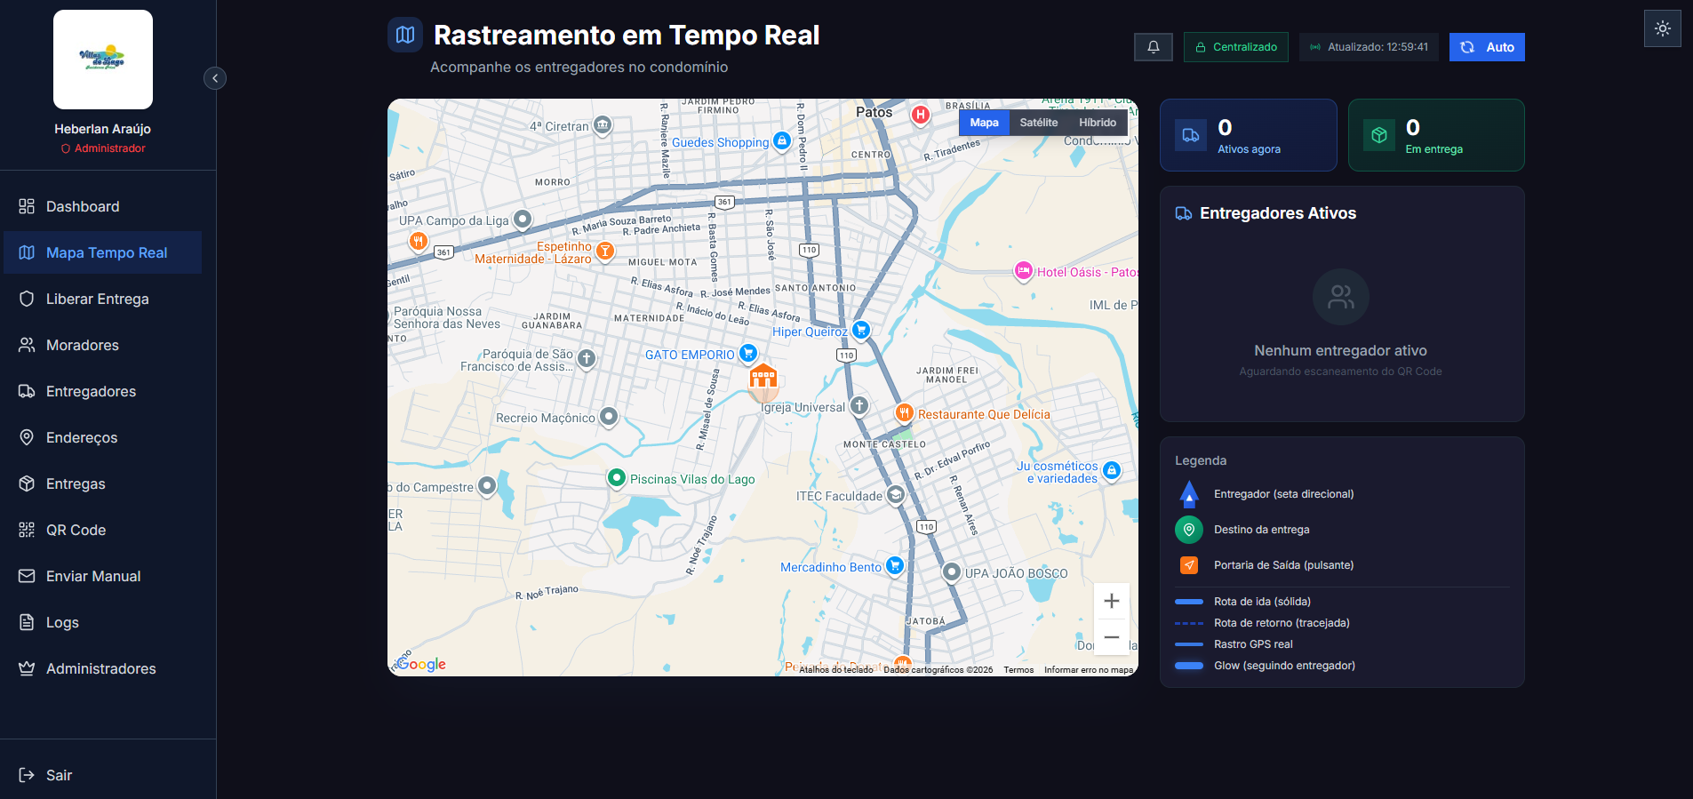The image size is (1693, 799).
Task: Open the Dashboard menu item
Action: click(x=103, y=206)
